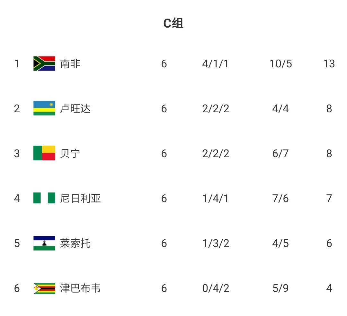
Task: Click the rank number 5 for Lesotho
Action: (17, 243)
